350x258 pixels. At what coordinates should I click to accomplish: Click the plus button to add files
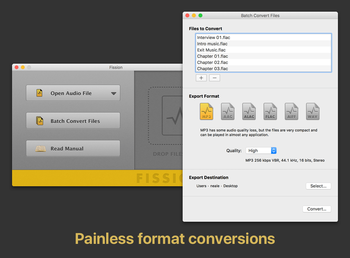point(201,78)
